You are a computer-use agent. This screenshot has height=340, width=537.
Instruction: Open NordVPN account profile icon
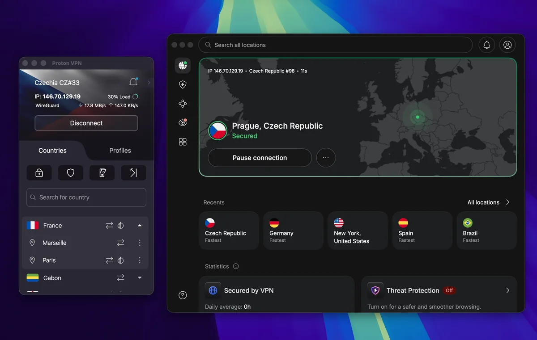tap(507, 45)
